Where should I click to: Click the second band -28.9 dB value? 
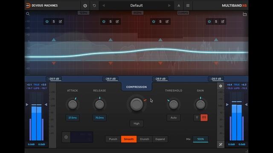click(x=110, y=79)
